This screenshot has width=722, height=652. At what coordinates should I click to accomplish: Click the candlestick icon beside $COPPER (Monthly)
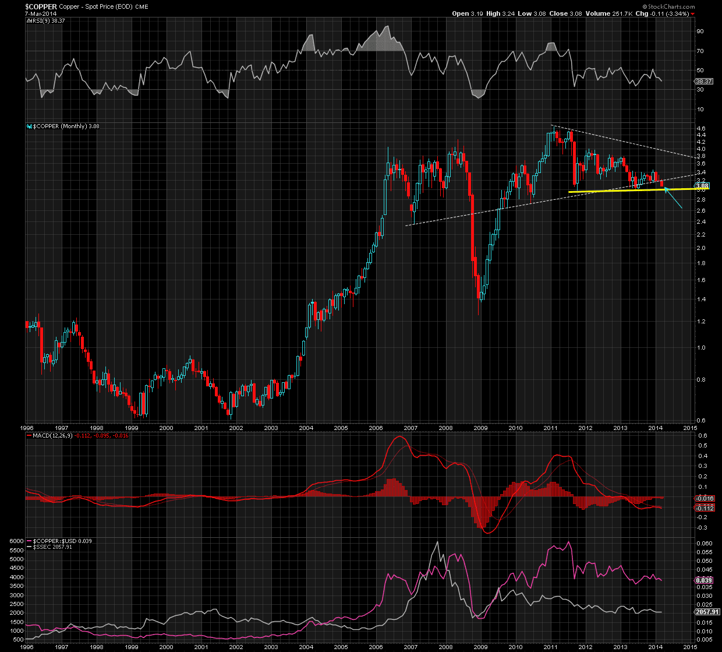[x=29, y=126]
